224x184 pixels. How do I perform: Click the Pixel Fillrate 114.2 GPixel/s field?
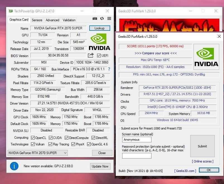tap(43, 83)
